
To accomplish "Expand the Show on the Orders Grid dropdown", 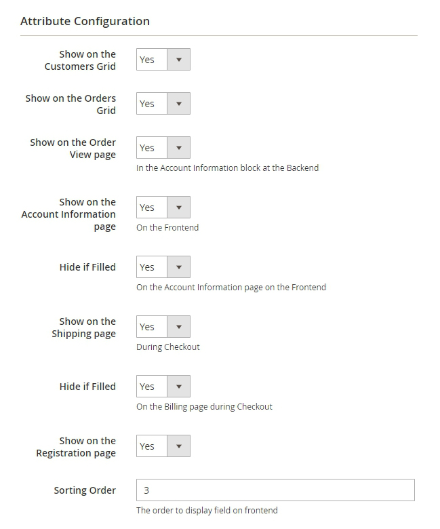I will click(163, 104).
